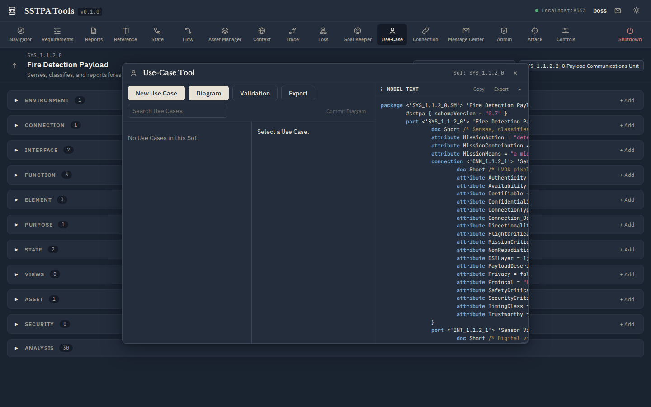Open the Attack tool

coord(535,35)
